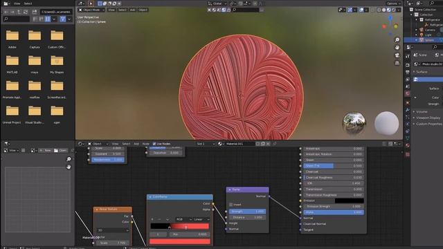
Task: Collapse the Bump node header
Action: [x=230, y=190]
